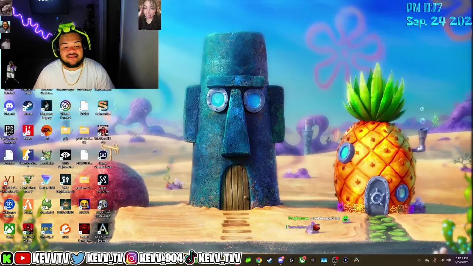Select the PS3UPDAT file icon
Viewport: 473px width, 266px height.
coord(84,157)
